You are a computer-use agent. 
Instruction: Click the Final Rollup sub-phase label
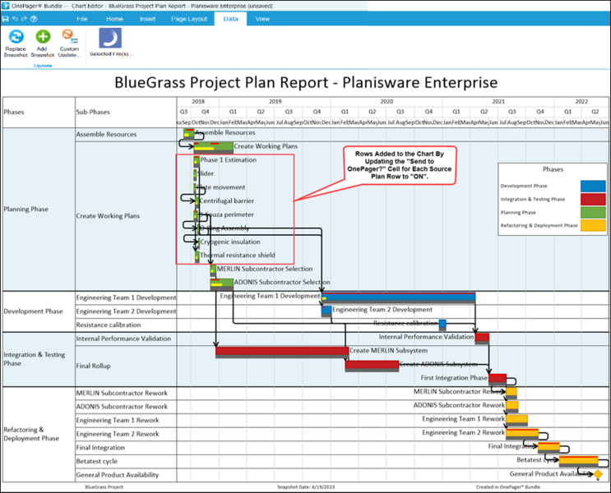pos(94,366)
